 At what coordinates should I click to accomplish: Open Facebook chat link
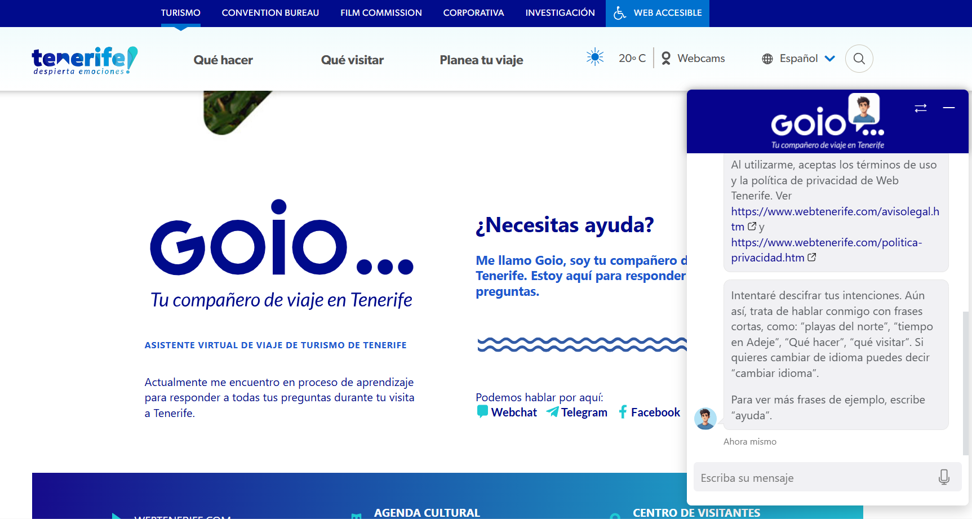click(x=649, y=412)
